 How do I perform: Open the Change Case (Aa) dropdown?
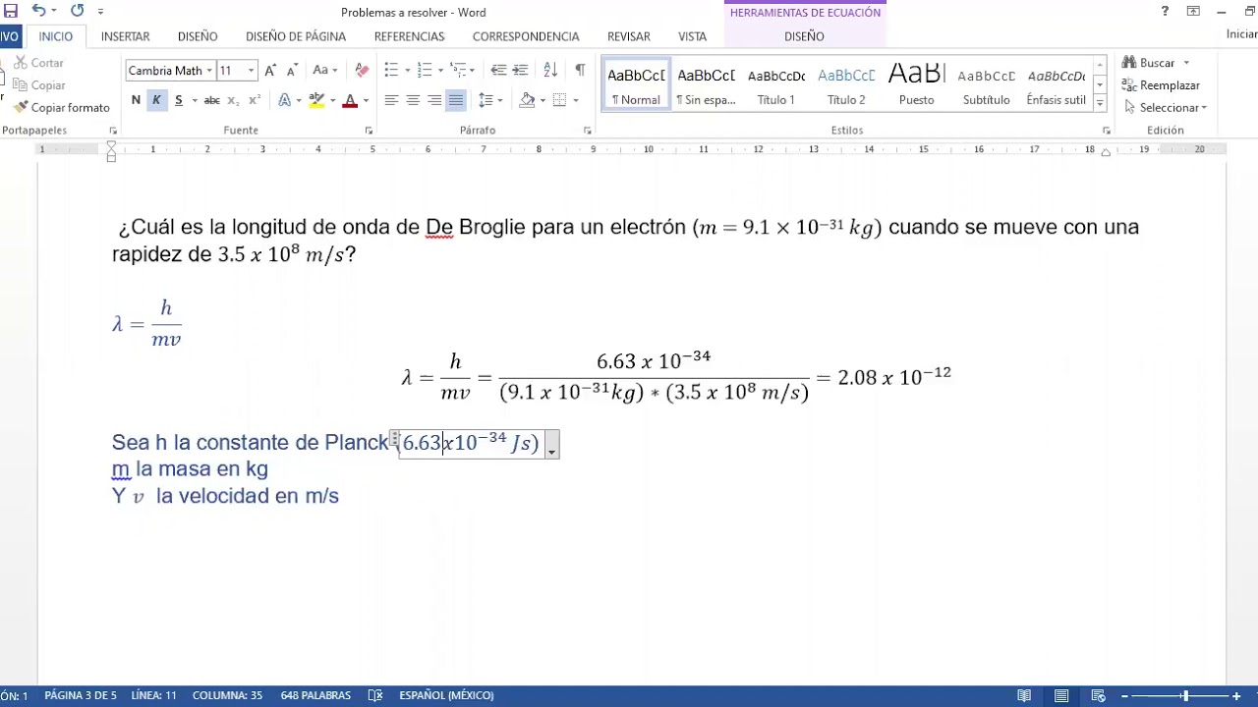point(324,71)
